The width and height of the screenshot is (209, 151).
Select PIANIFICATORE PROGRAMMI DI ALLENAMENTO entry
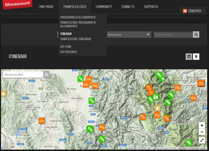click(78, 24)
